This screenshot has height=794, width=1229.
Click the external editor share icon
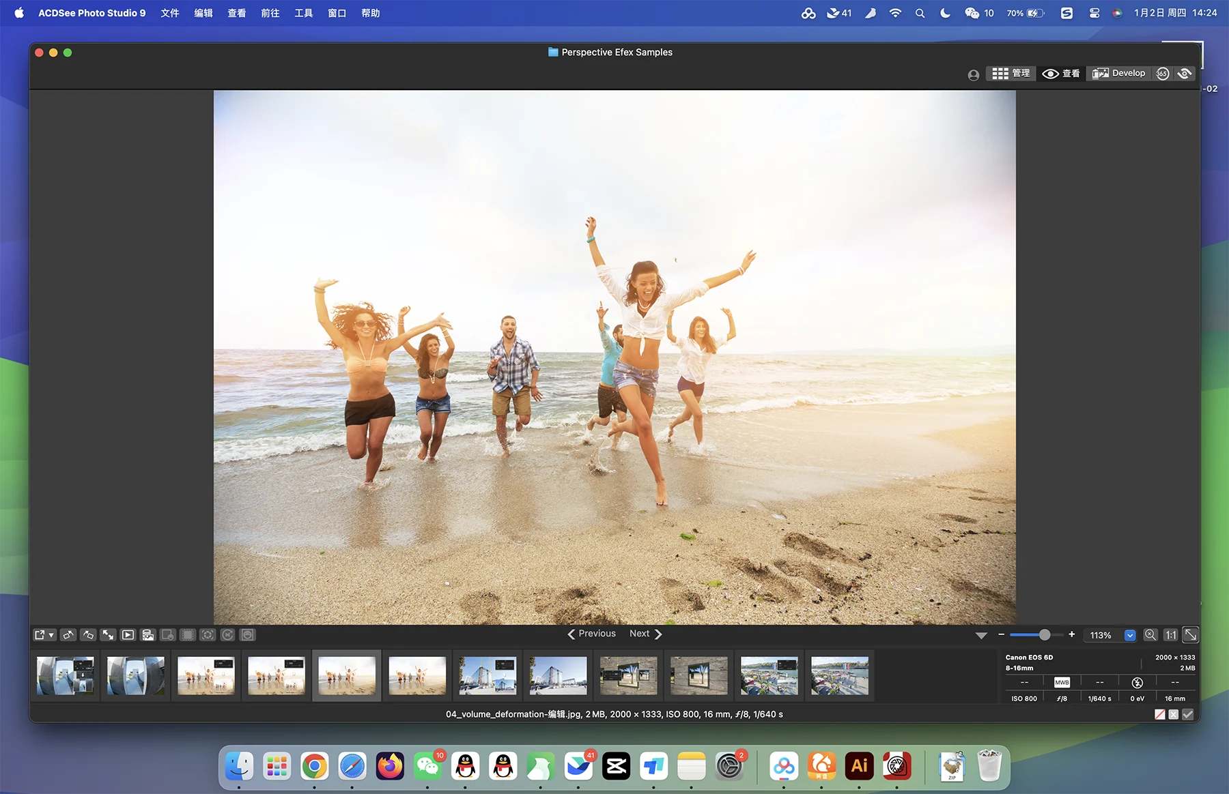40,635
